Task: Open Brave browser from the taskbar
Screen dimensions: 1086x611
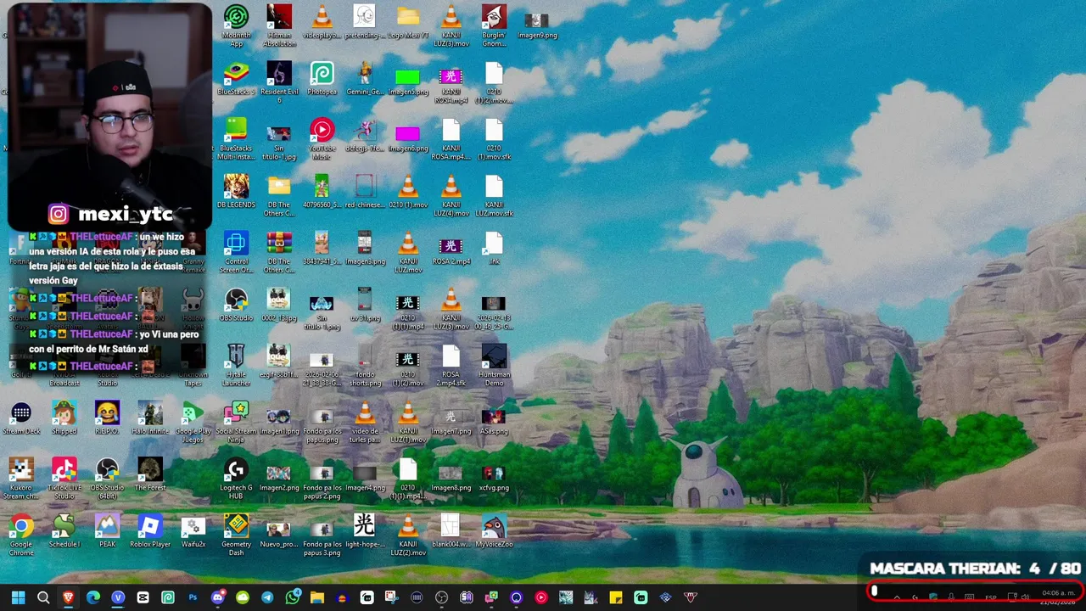Action: click(68, 597)
